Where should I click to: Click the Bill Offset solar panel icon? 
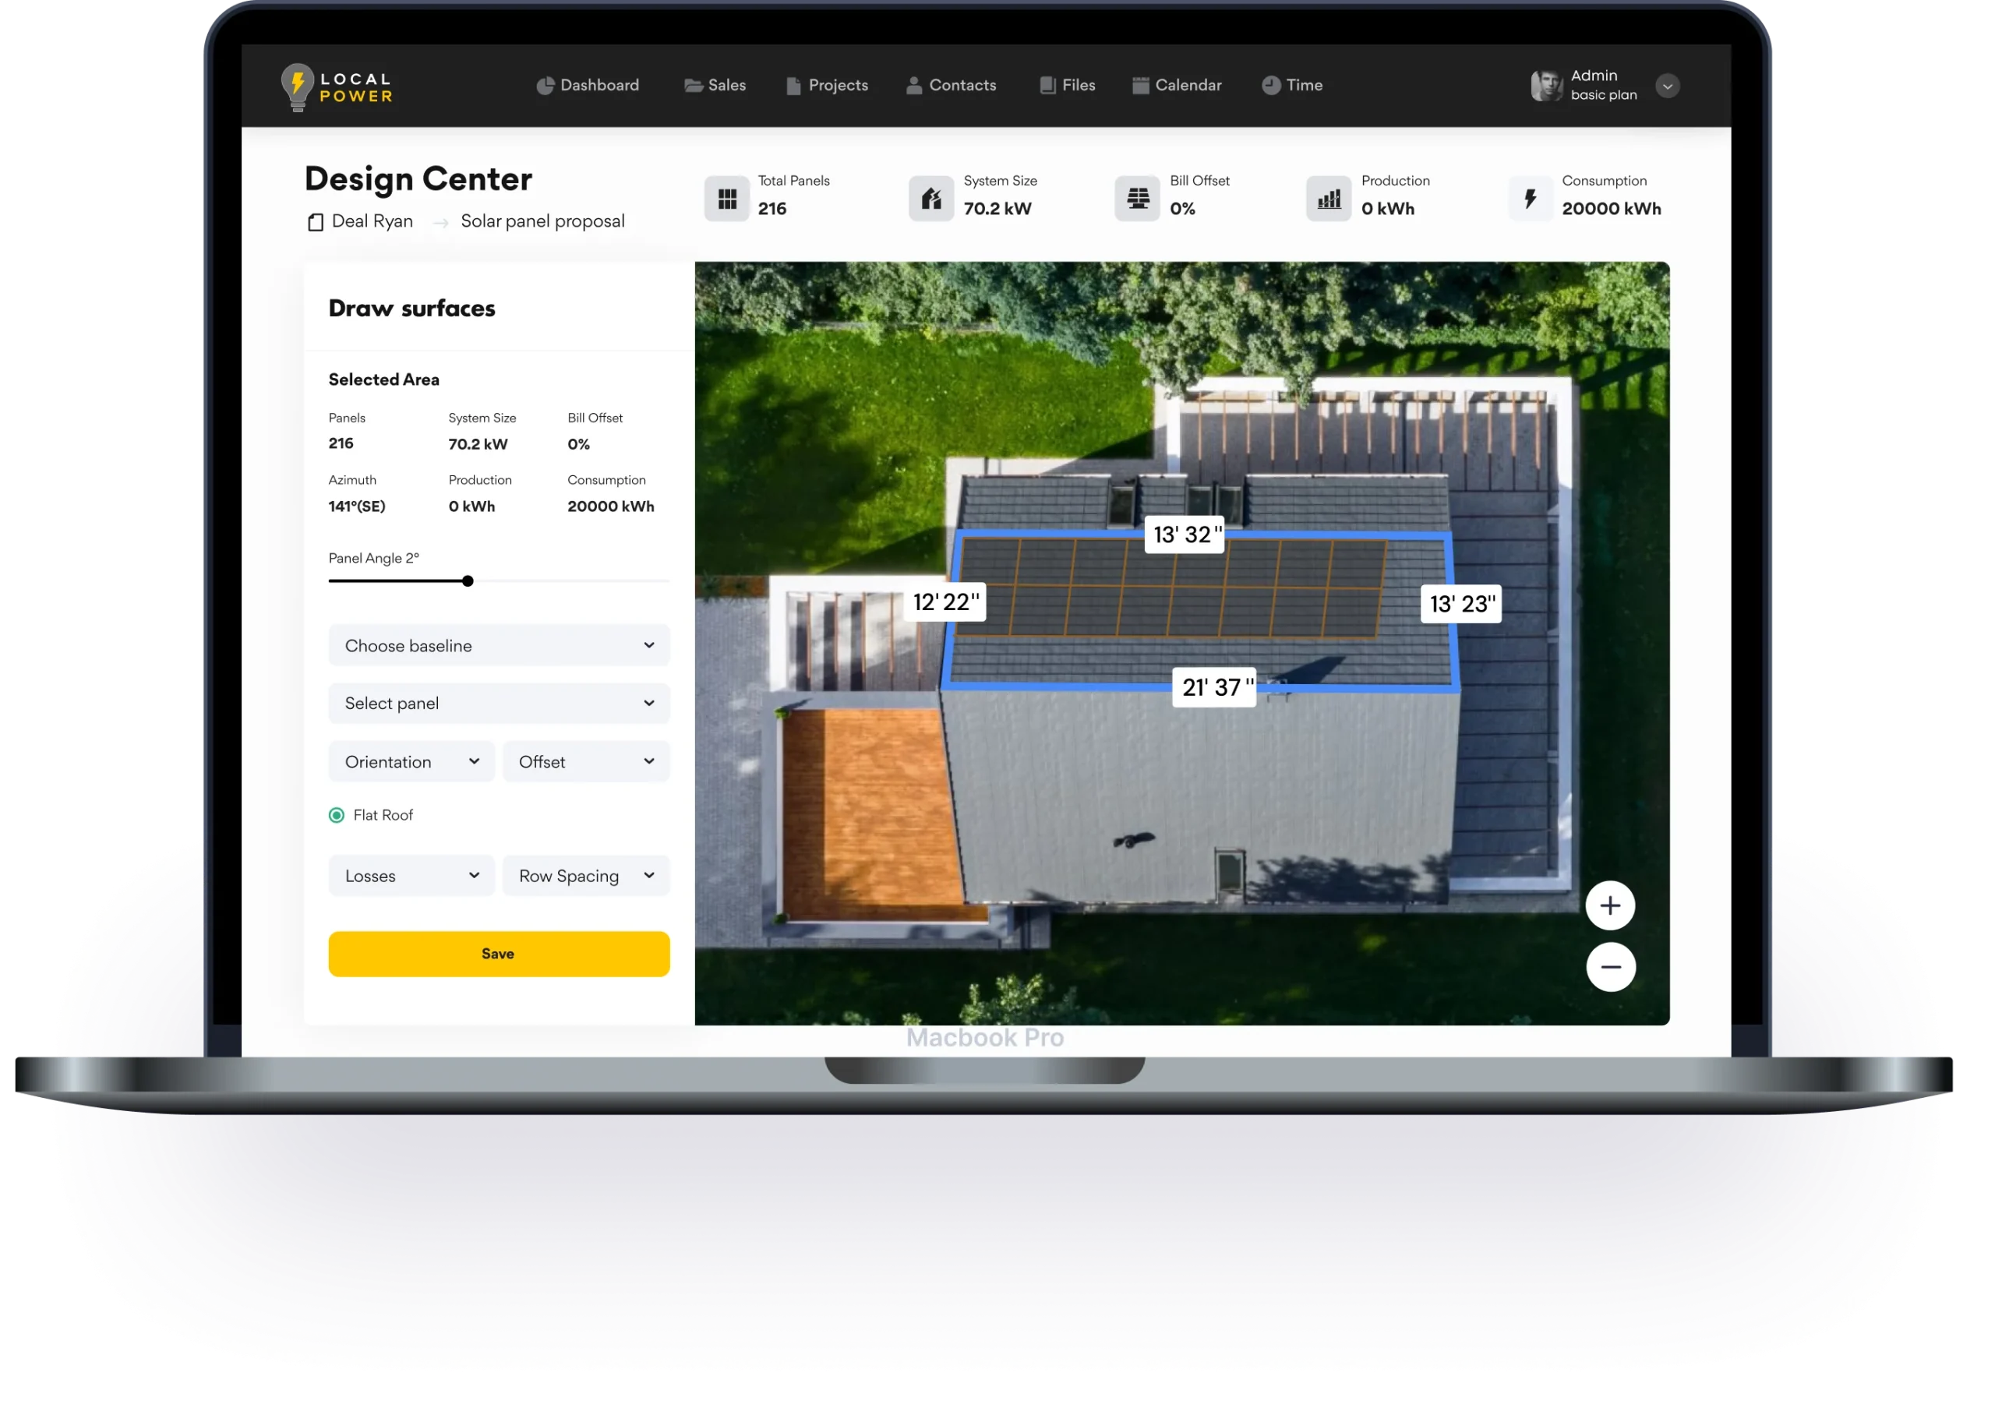coord(1137,199)
